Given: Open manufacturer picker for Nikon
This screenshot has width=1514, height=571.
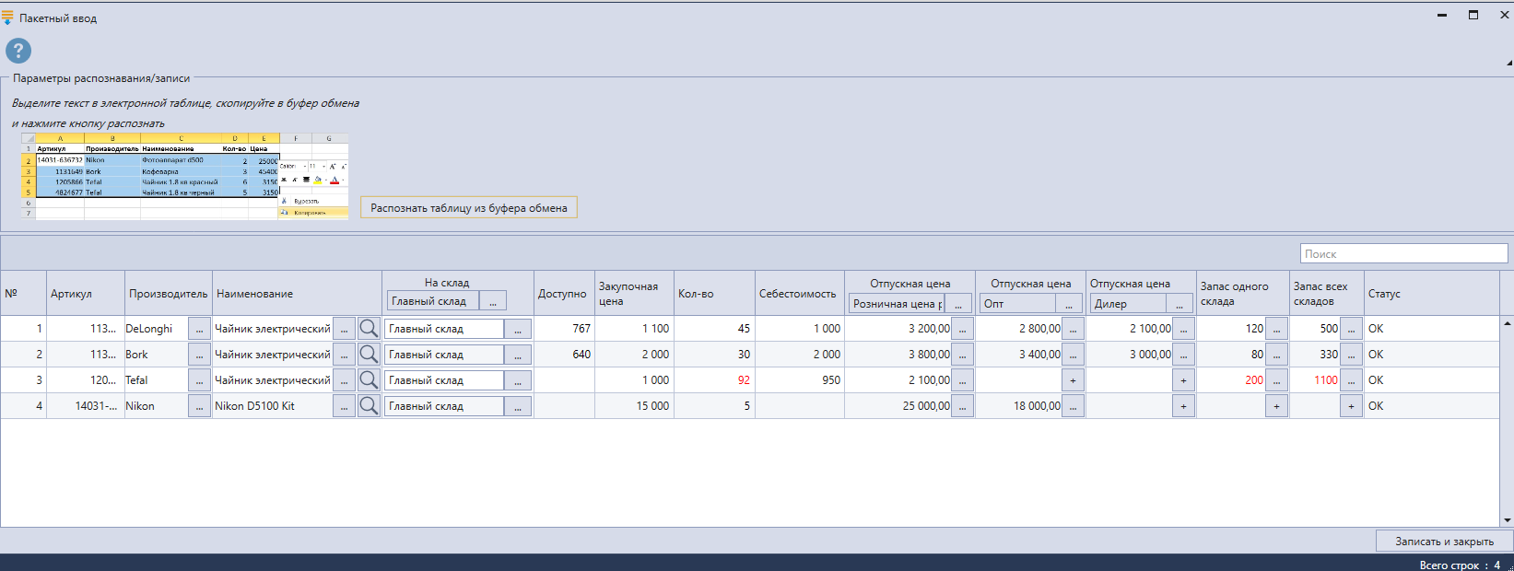Looking at the screenshot, I should point(199,406).
